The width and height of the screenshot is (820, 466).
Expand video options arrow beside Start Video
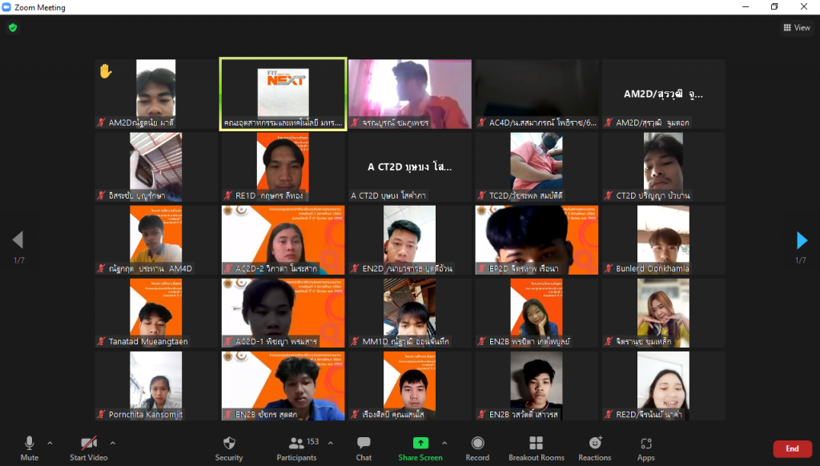pyautogui.click(x=112, y=443)
